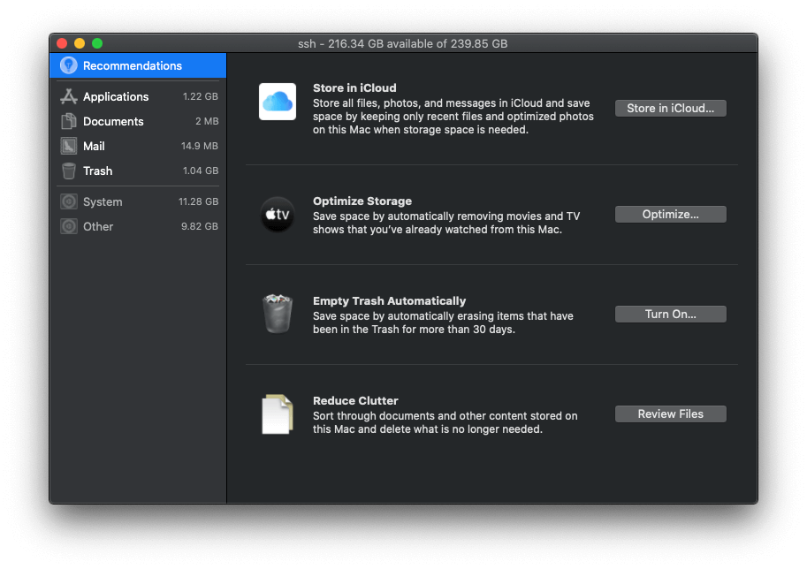This screenshot has height=569, width=807.
Task: Click the Recommendations lightbulb icon
Action: (x=69, y=65)
